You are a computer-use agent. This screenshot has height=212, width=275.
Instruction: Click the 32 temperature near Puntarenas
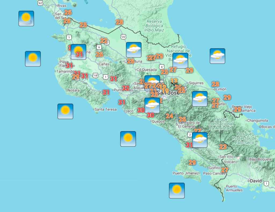[126, 88]
